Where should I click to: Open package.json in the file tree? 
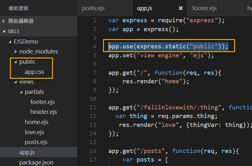pyautogui.click(x=36, y=162)
